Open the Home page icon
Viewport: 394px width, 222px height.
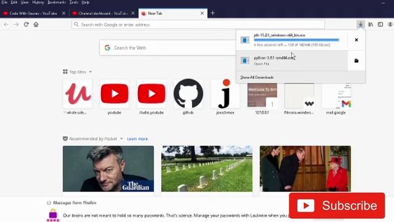tap(36, 25)
